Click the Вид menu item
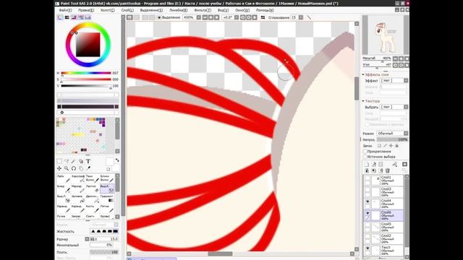 click(223, 10)
